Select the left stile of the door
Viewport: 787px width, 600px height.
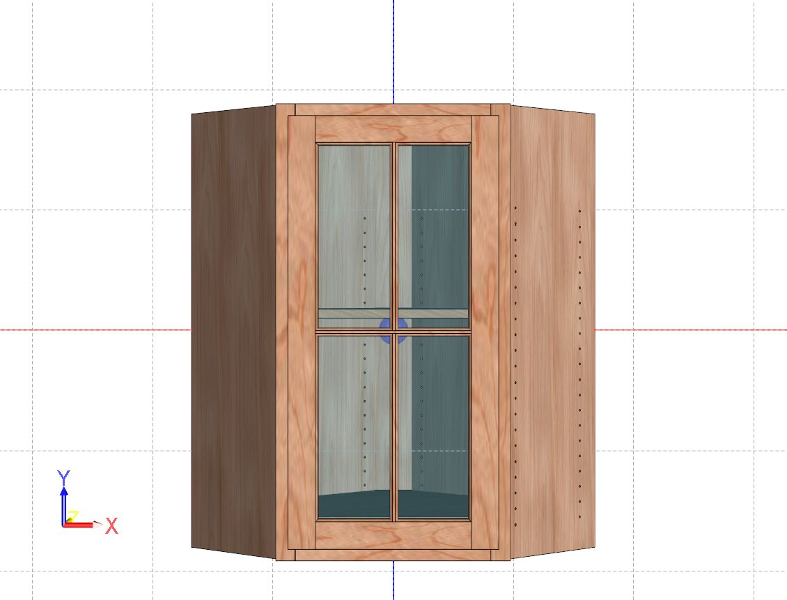click(x=302, y=331)
